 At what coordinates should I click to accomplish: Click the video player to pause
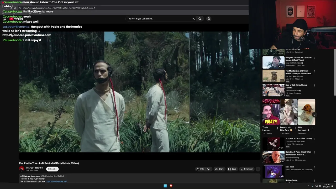click(x=139, y=92)
